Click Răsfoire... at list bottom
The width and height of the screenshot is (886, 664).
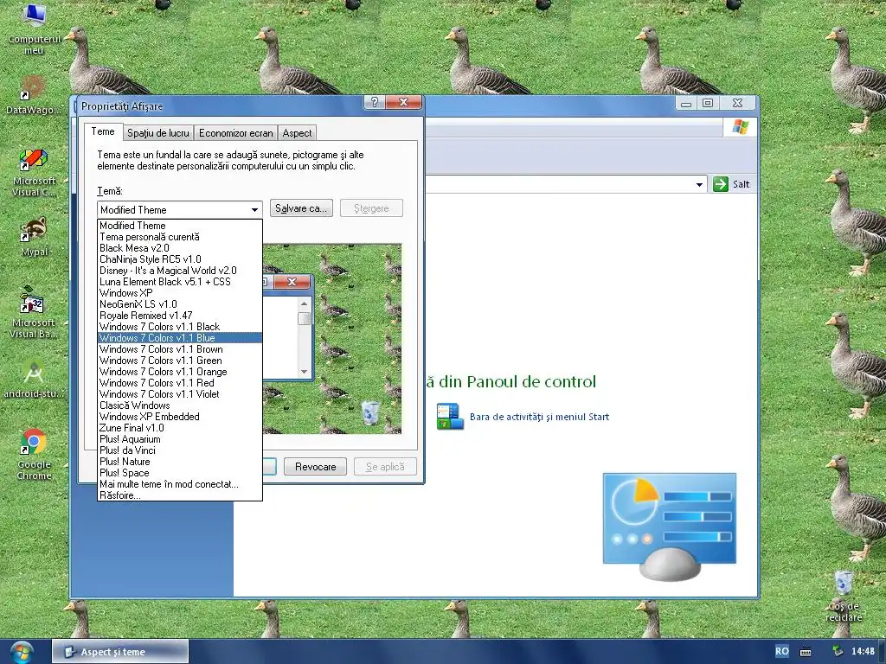point(180,495)
